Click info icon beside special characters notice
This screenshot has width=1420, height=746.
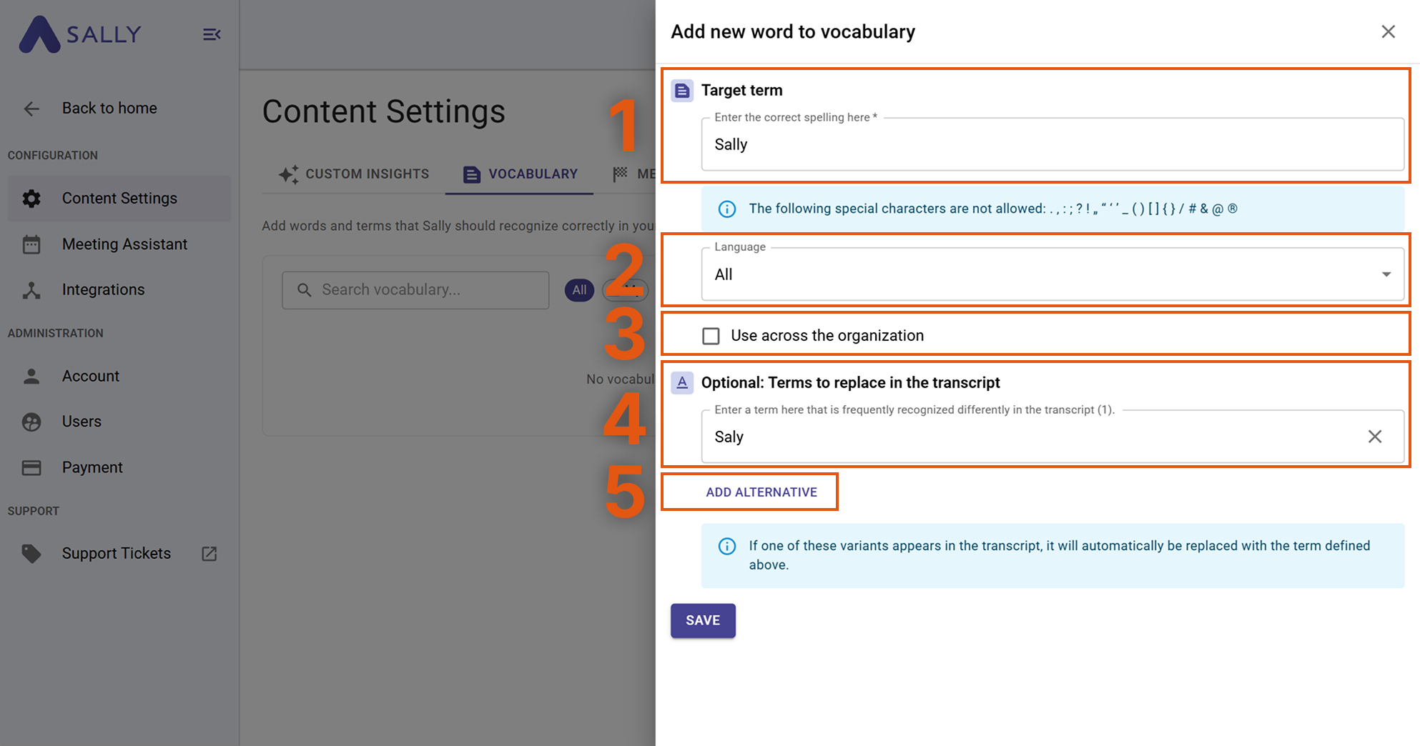pyautogui.click(x=726, y=209)
